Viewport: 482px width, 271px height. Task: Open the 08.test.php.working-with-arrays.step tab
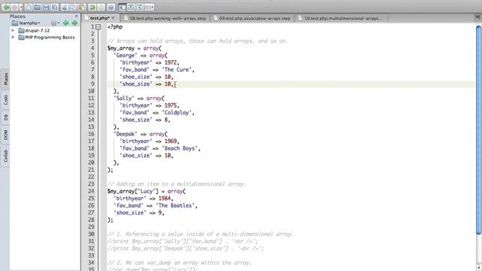(167, 18)
